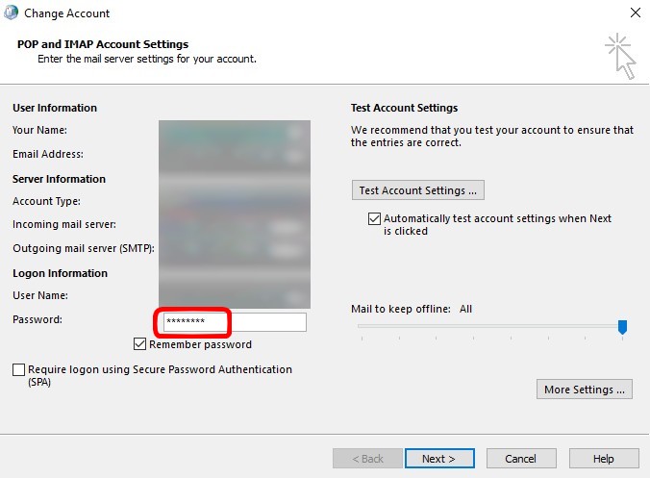Toggle the Remember password checkbox
The image size is (650, 478).
[x=140, y=344]
